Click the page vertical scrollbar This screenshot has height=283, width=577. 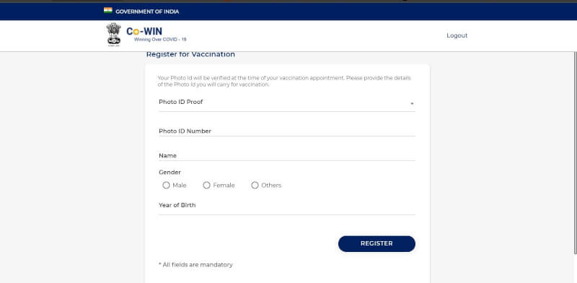coord(575,153)
